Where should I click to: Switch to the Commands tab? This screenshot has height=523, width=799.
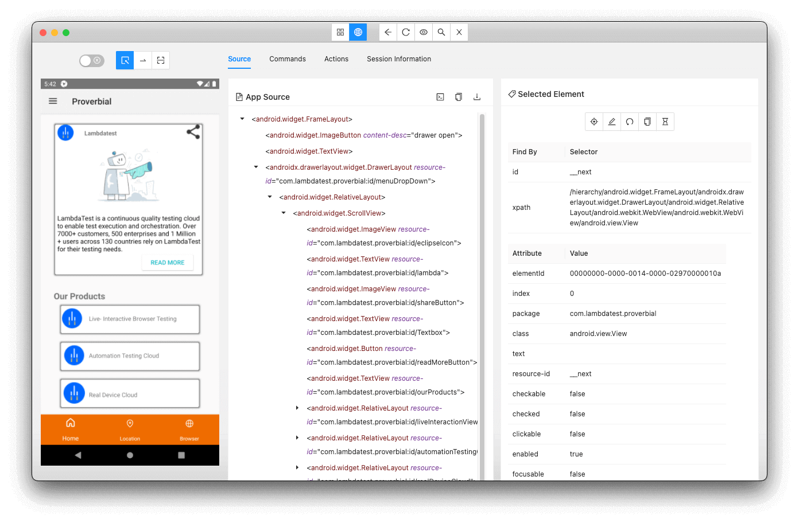(x=287, y=59)
